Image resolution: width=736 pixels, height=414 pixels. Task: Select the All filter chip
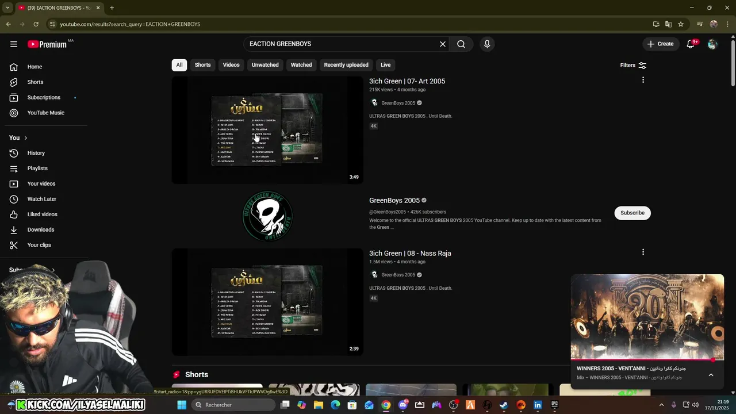[179, 65]
